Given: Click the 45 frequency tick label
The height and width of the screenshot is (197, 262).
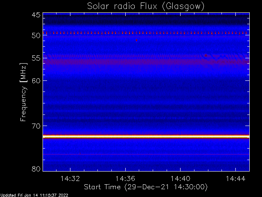Looking at the screenshot, I should coord(36,15).
